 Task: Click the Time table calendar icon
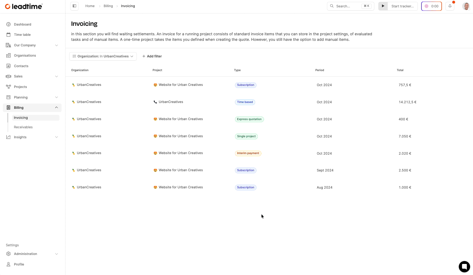point(8,35)
